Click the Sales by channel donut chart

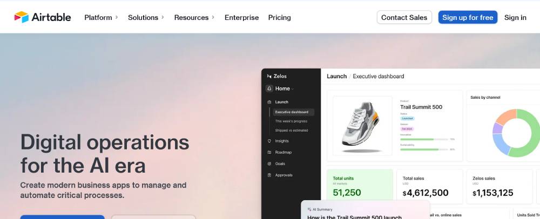(516, 133)
